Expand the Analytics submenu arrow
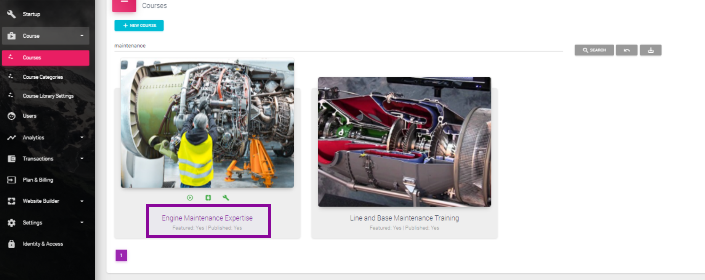Screen dimensions: 705x280 tap(82, 137)
